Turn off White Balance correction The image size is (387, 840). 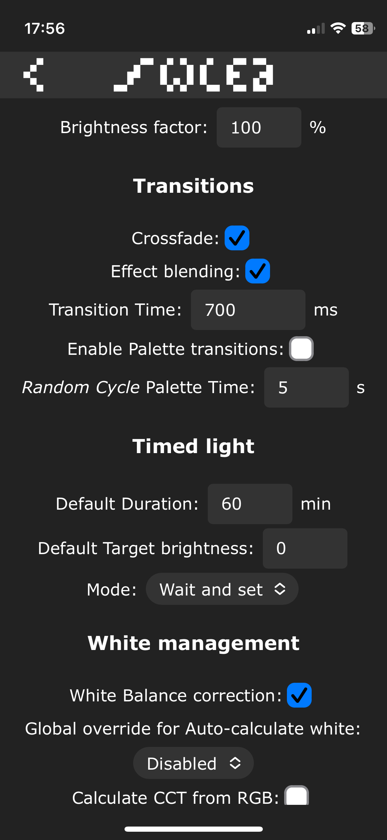point(299,695)
